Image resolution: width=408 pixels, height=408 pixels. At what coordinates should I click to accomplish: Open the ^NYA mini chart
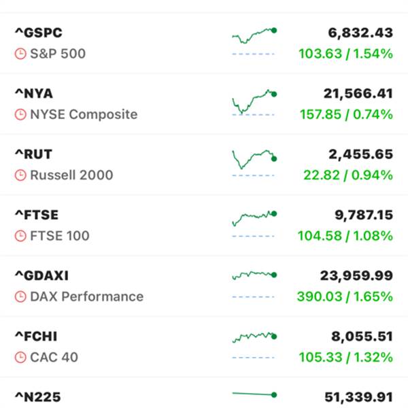[x=254, y=102]
